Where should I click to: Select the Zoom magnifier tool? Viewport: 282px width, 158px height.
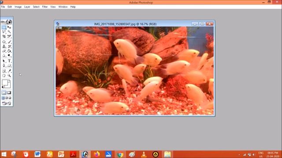pyautogui.click(x=9, y=75)
